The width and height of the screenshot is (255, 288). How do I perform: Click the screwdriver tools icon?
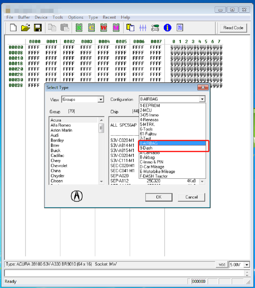155,28
